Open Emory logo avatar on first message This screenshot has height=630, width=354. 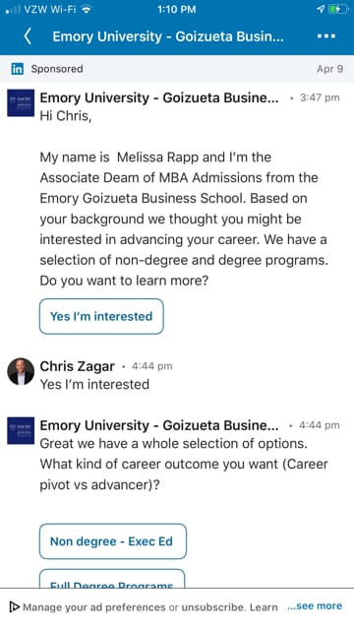pos(21,102)
